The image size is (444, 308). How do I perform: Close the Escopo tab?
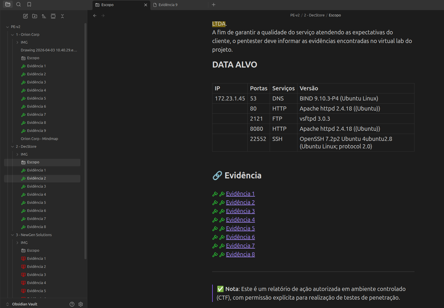coord(146,5)
